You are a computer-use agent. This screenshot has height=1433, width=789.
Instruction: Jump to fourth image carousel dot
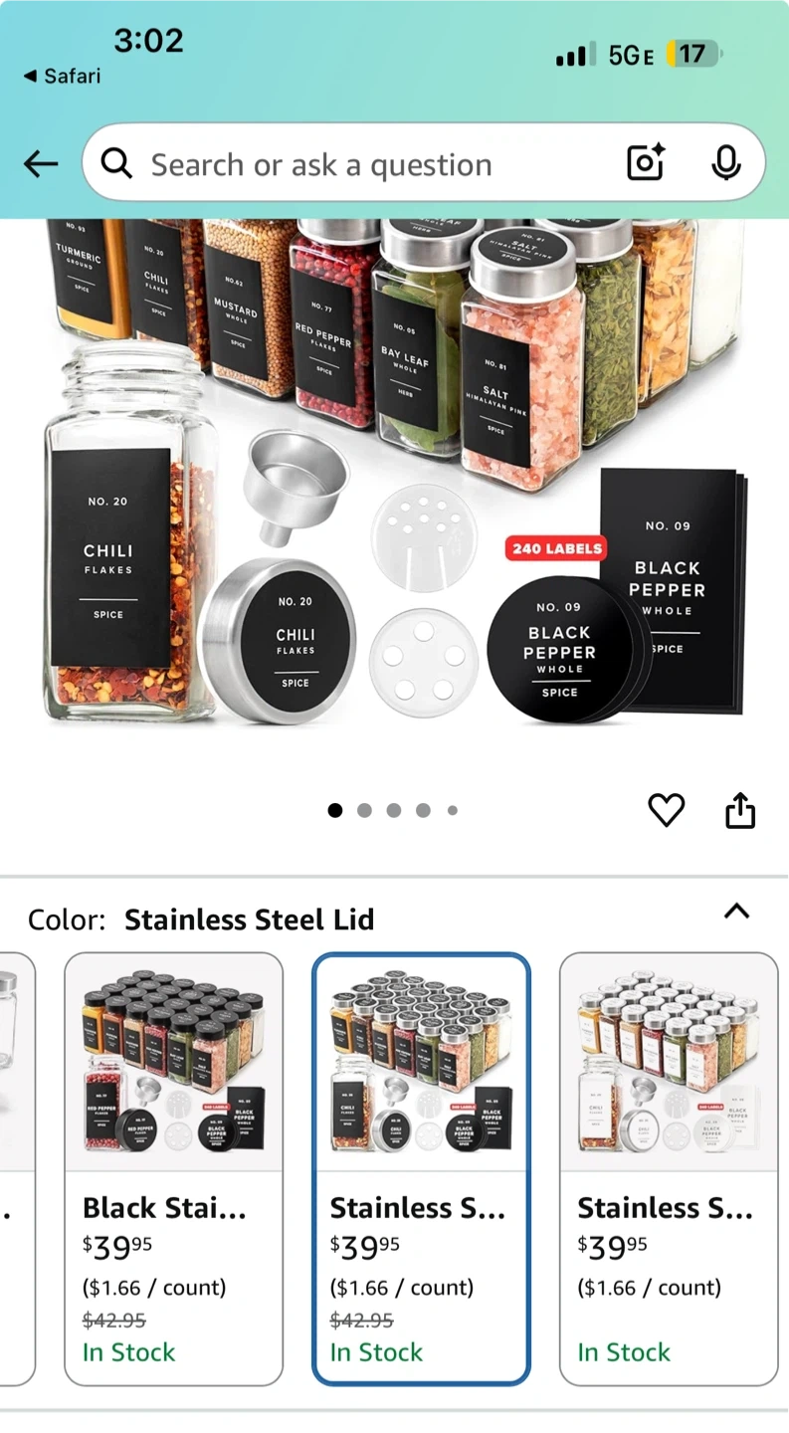click(423, 811)
